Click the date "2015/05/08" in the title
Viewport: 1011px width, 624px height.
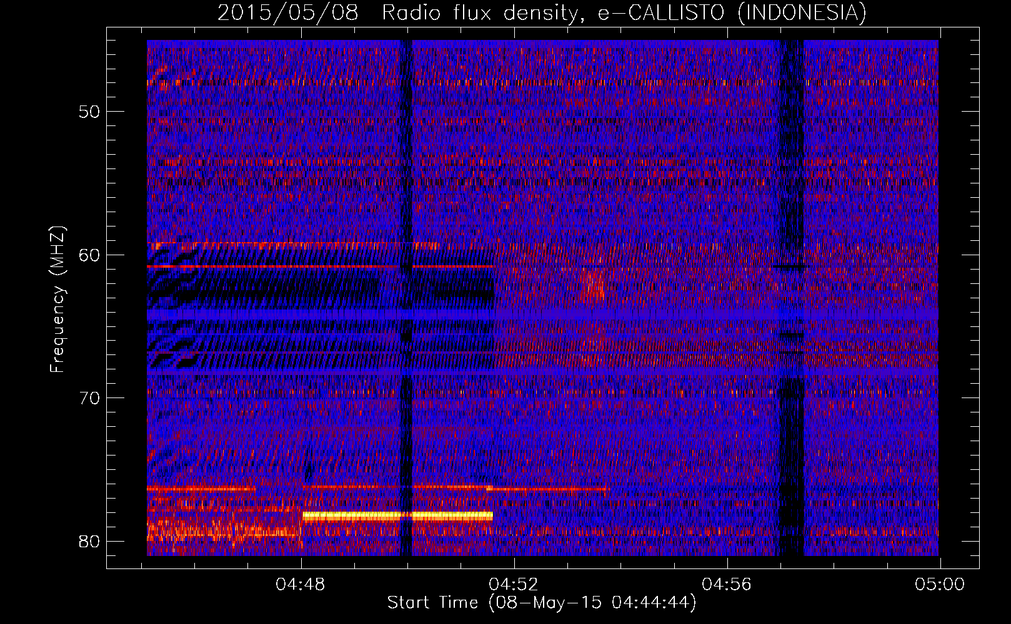pos(288,12)
